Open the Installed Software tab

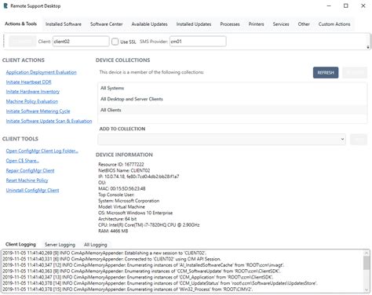pyautogui.click(x=64, y=24)
